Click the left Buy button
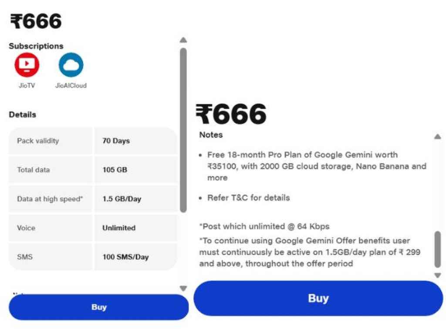The width and height of the screenshot is (446, 329). [x=98, y=307]
